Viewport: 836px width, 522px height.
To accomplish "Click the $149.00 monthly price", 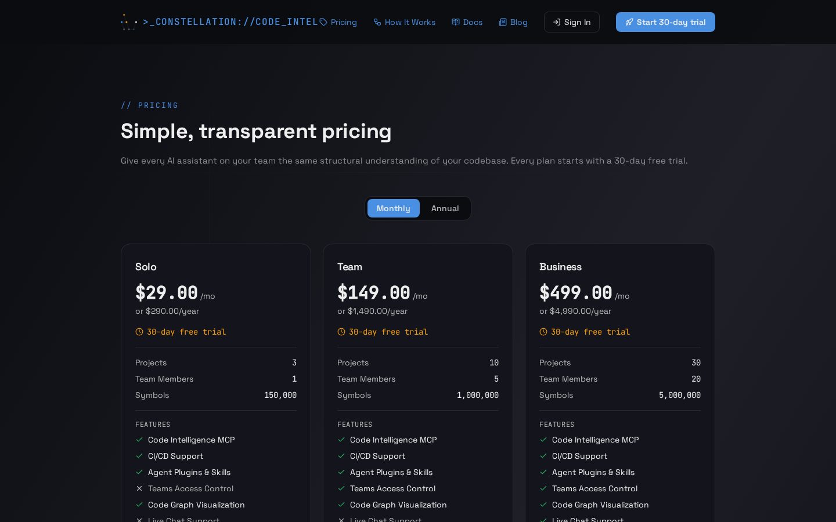I will (x=374, y=293).
